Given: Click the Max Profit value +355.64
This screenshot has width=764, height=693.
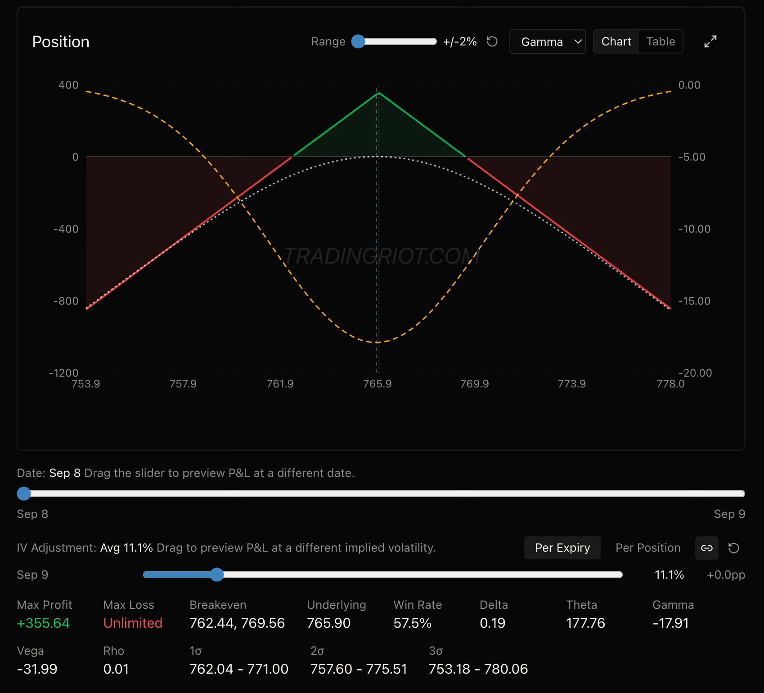Looking at the screenshot, I should click(43, 623).
